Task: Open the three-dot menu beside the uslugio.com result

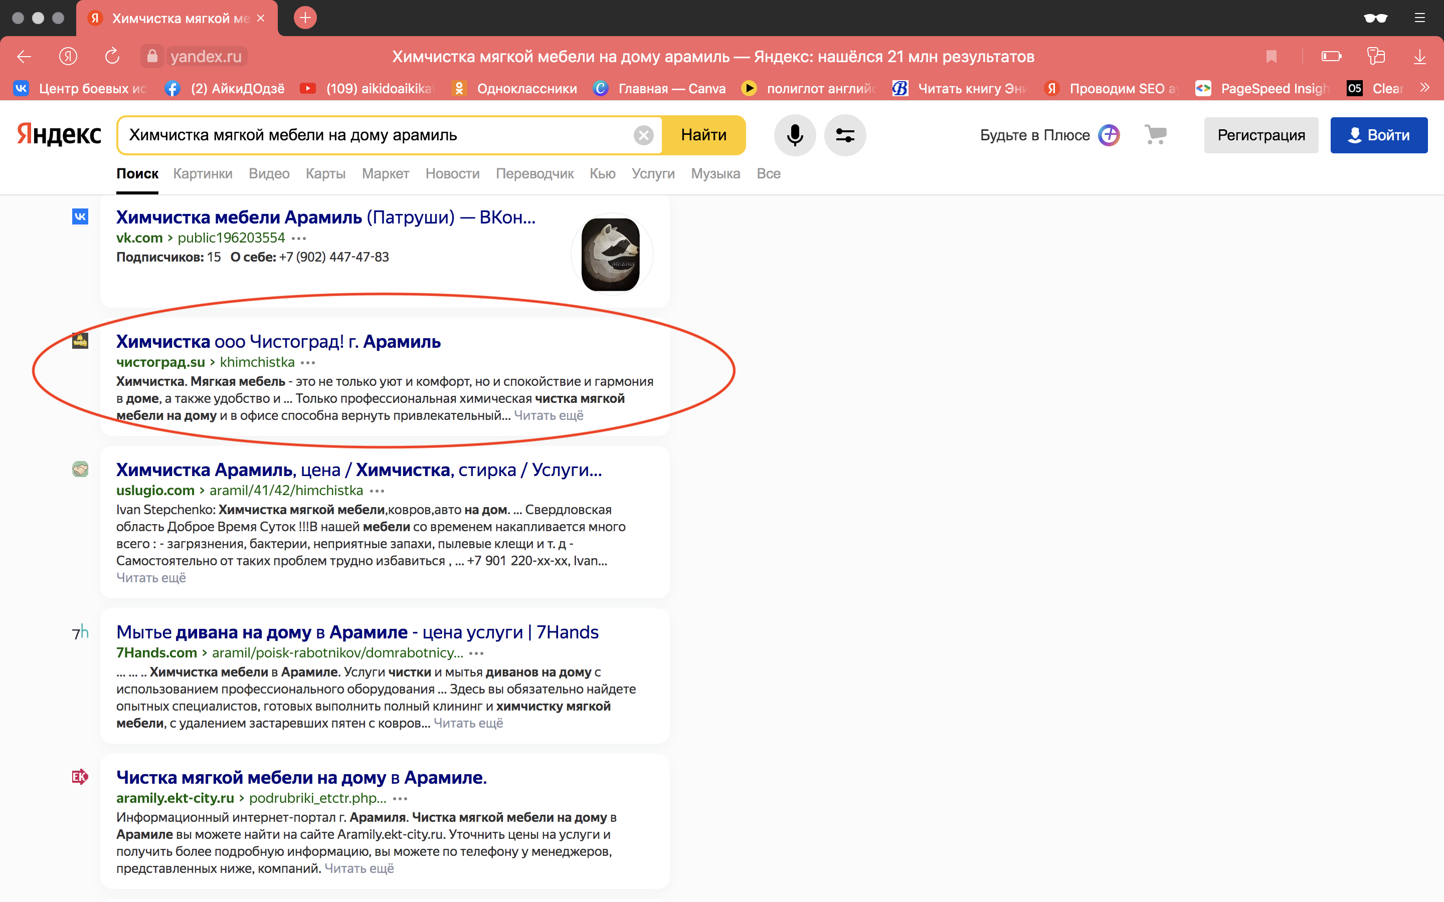Action: [377, 491]
